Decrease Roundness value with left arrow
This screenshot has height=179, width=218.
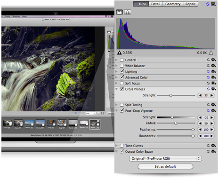[x=200, y=136]
